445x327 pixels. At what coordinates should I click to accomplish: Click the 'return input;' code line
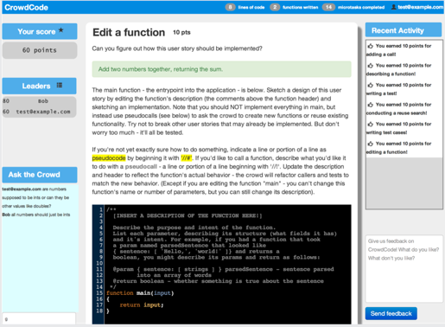click(142, 305)
